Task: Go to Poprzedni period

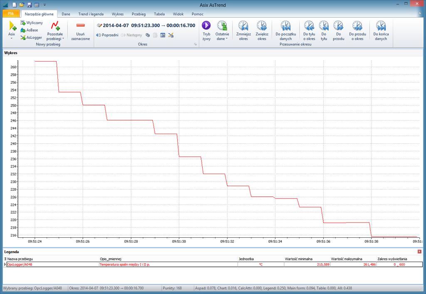Action: point(107,35)
